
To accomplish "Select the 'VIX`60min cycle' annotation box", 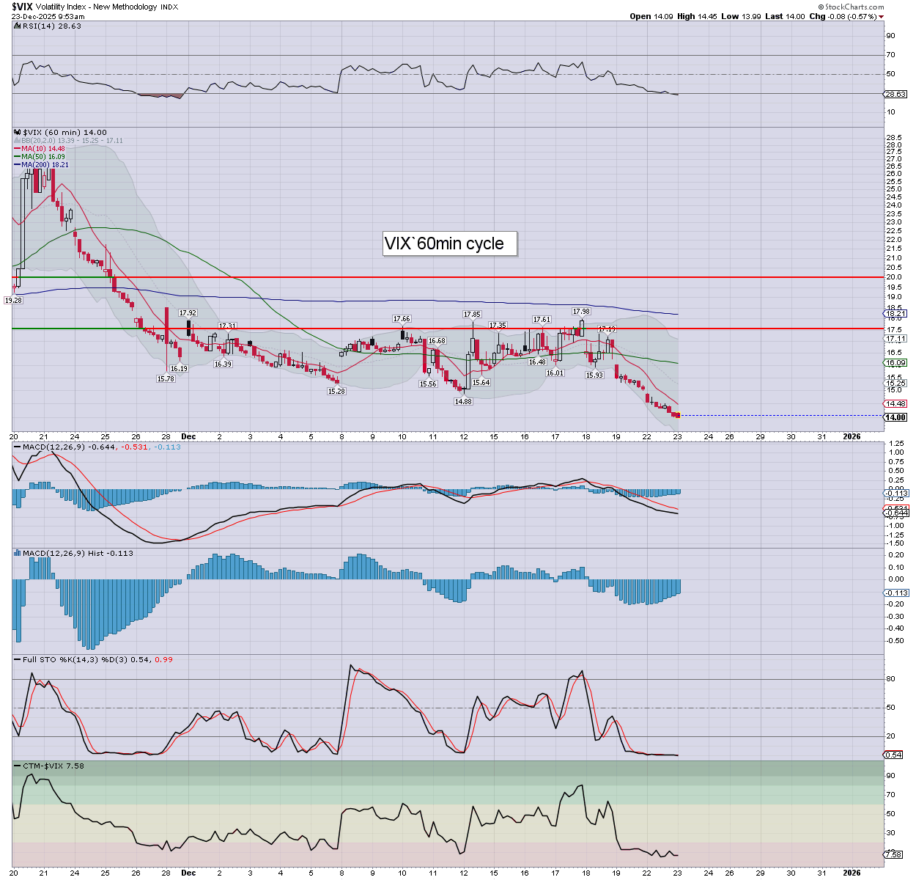I will (x=449, y=243).
